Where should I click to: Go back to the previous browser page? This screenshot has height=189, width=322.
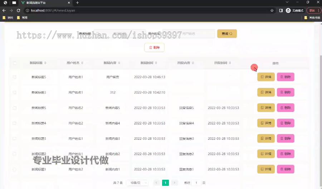tap(4, 10)
